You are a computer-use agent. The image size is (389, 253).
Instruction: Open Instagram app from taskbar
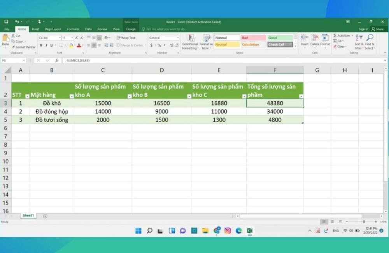click(x=228, y=231)
